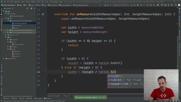This screenshot has width=181, height=102.
Task: Open the File menu
Action: [5, 2]
